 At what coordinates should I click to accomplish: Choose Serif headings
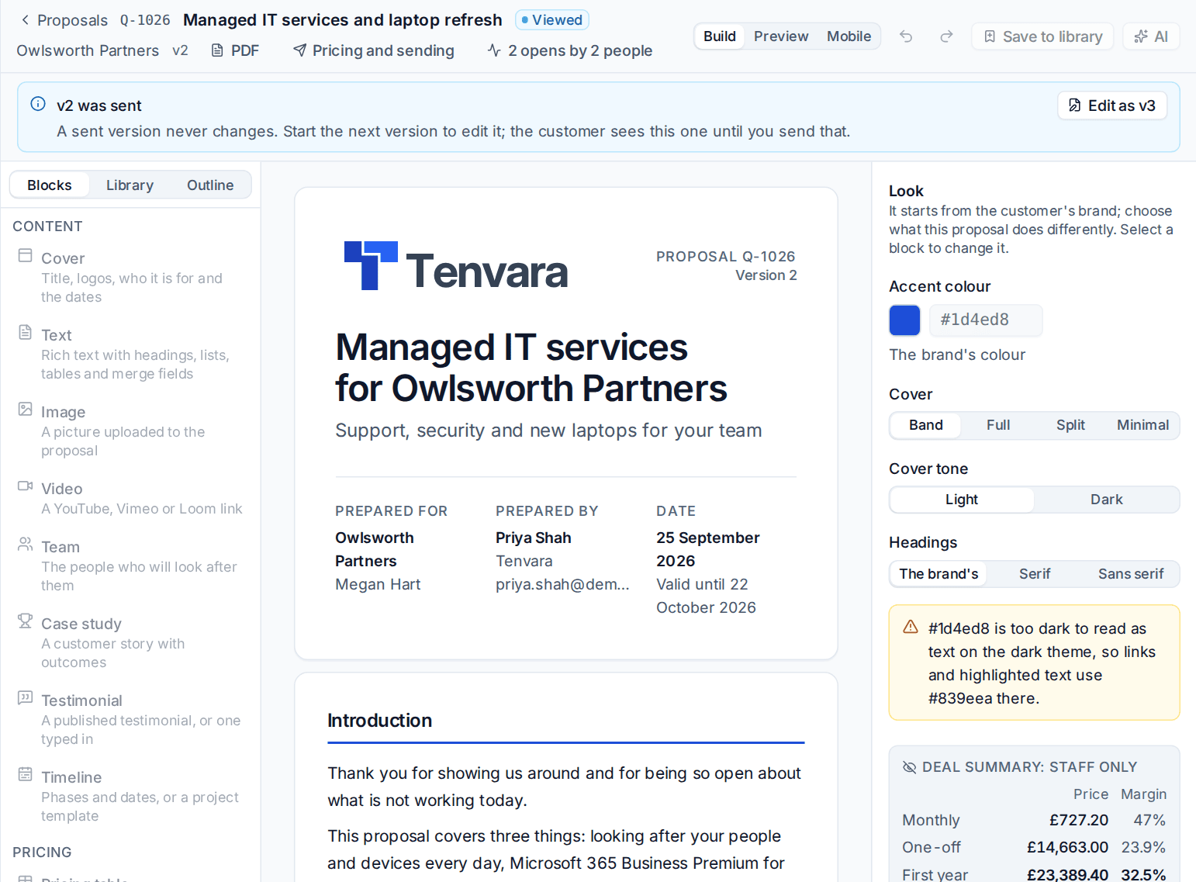(x=1035, y=574)
